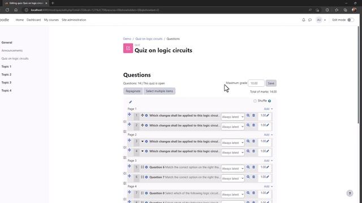Go to My courses menu item
The image size is (362, 203).
(x=51, y=20)
